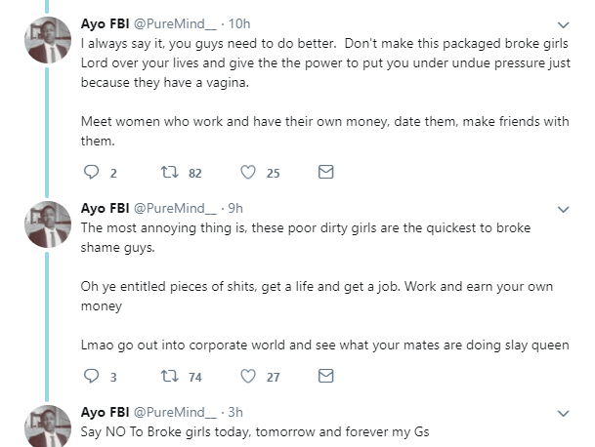Like the tweet with 25 likes

248,173
